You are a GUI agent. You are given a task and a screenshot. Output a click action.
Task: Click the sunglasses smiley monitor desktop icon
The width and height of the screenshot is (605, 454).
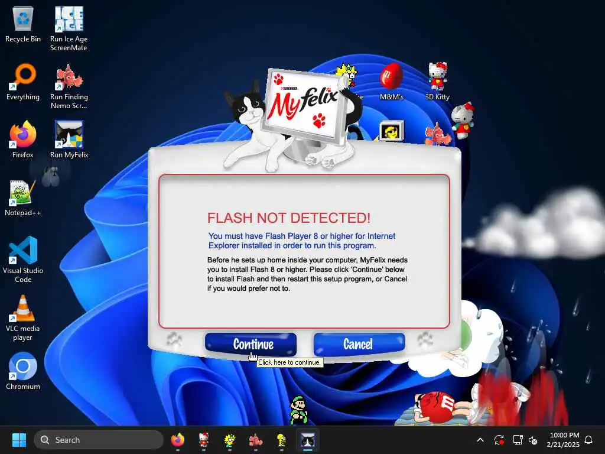tap(392, 131)
